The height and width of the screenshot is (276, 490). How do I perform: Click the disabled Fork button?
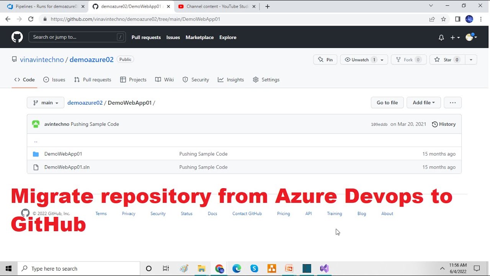(408, 60)
